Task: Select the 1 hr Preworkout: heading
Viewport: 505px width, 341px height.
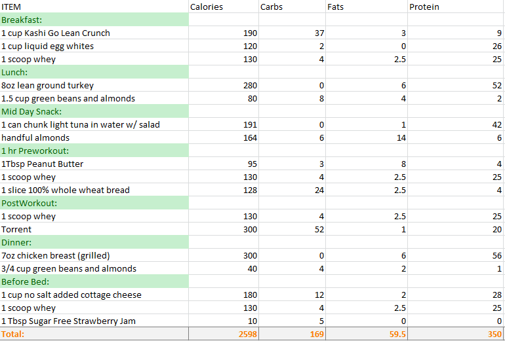Action: tap(94, 151)
